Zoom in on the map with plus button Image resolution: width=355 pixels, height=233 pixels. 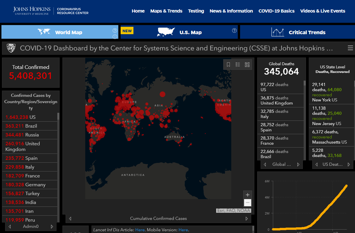248,195
